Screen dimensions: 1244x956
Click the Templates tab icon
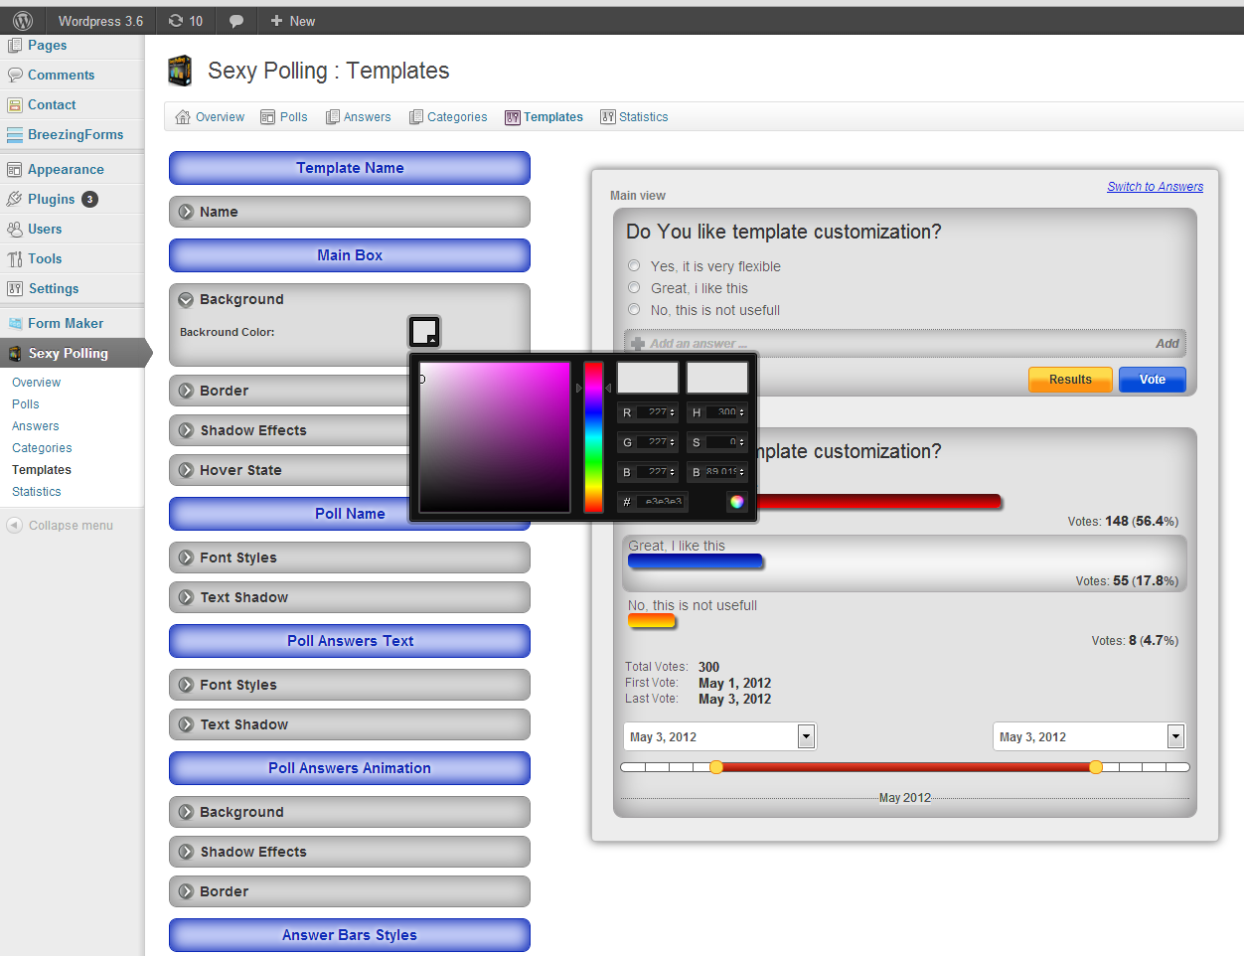[513, 117]
